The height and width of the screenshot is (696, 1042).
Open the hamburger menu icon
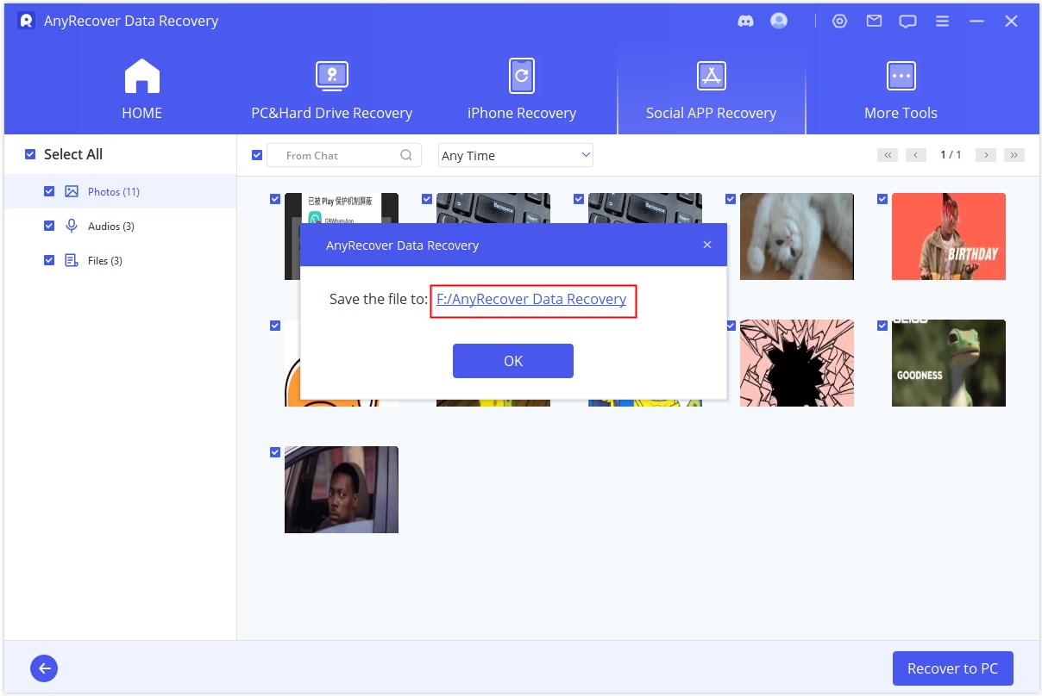tap(942, 22)
